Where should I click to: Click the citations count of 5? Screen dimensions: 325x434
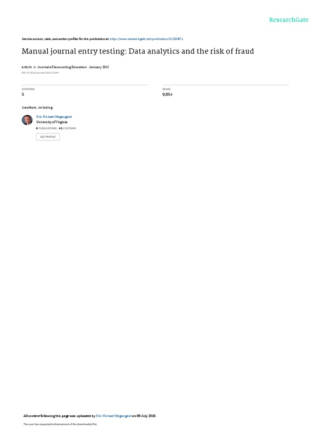click(23, 95)
